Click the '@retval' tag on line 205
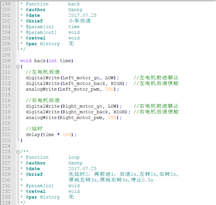Image resolution: width=216 pixels, height=205 pixels. coord(35,38)
